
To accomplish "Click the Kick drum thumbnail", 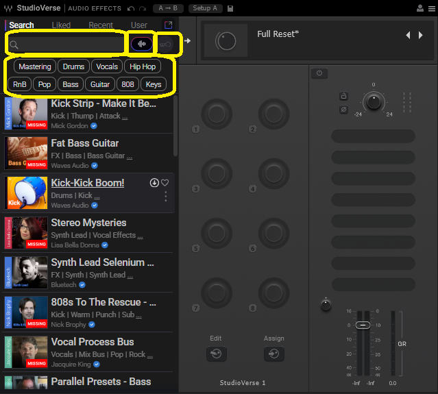I will pyautogui.click(x=26, y=193).
